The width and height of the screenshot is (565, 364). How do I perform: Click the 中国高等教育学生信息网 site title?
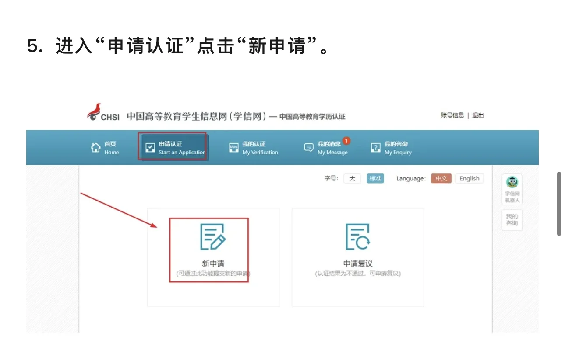point(197,116)
